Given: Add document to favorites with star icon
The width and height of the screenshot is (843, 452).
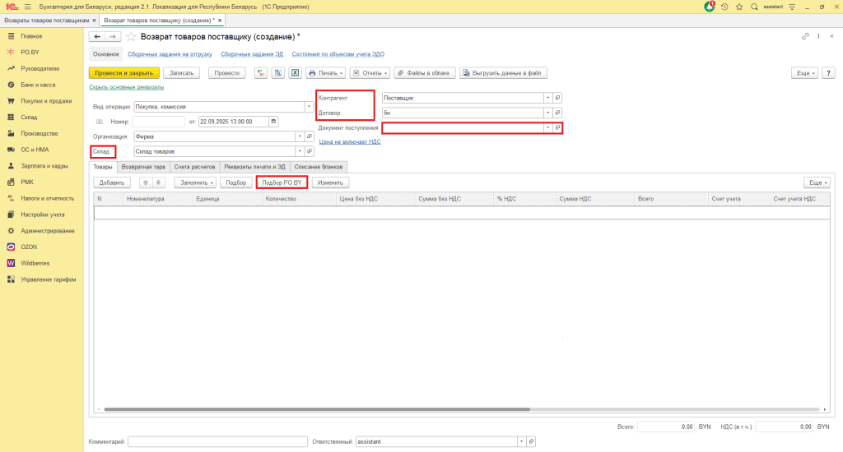Looking at the screenshot, I should 131,37.
